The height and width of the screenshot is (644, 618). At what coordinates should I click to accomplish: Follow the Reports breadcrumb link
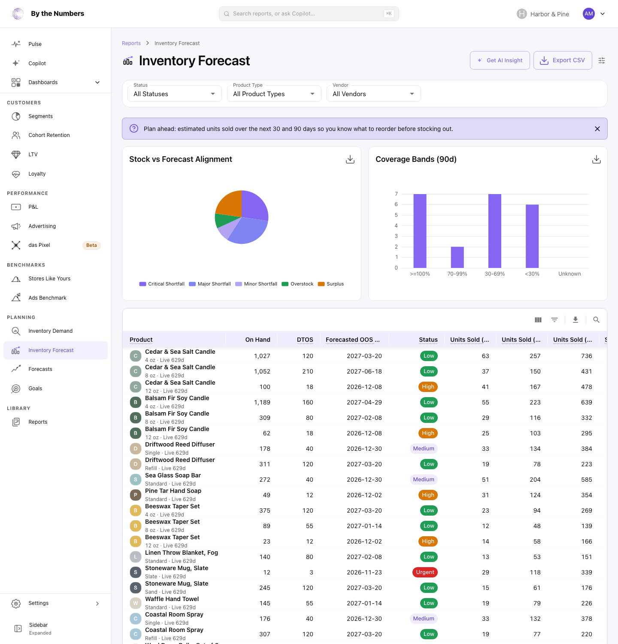(x=131, y=43)
